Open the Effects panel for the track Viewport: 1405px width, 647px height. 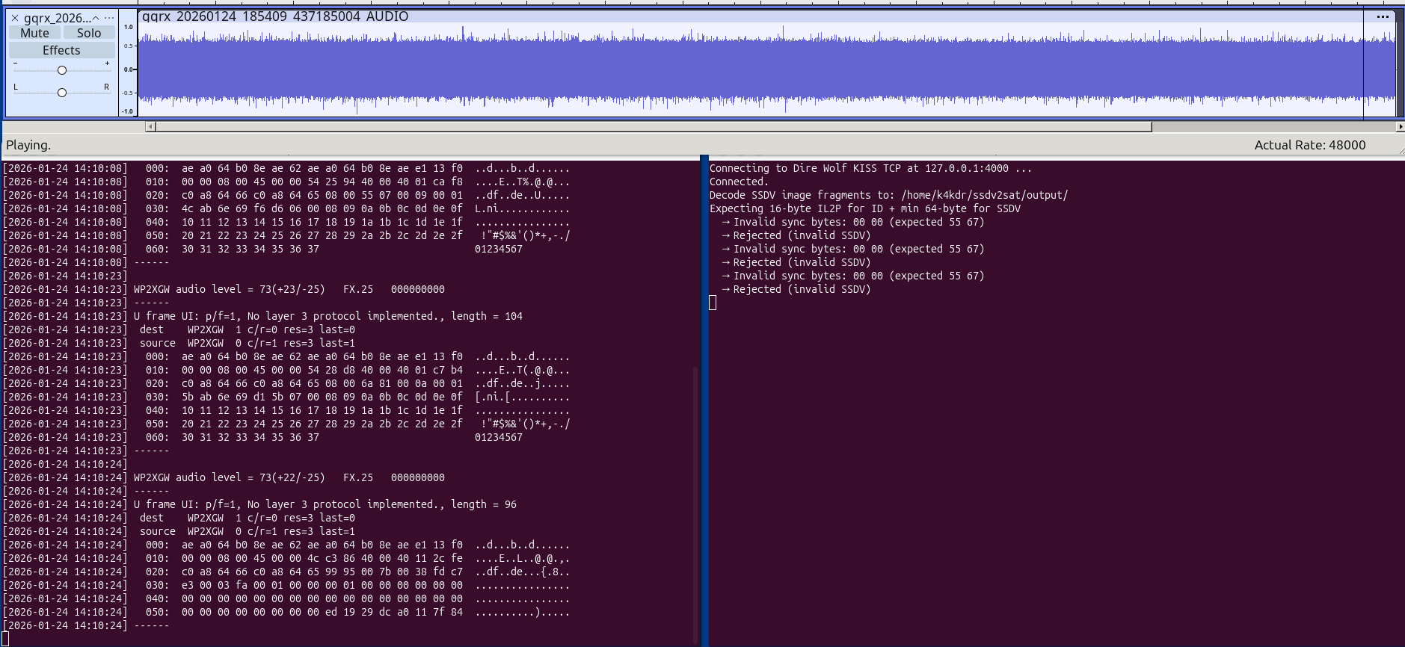(61, 50)
